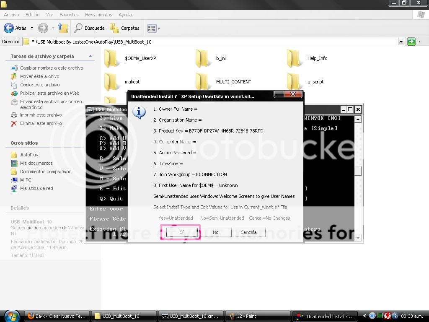
Task: Switch to USB_MultiBoot_10.cmd taskbar item
Action: [191, 316]
